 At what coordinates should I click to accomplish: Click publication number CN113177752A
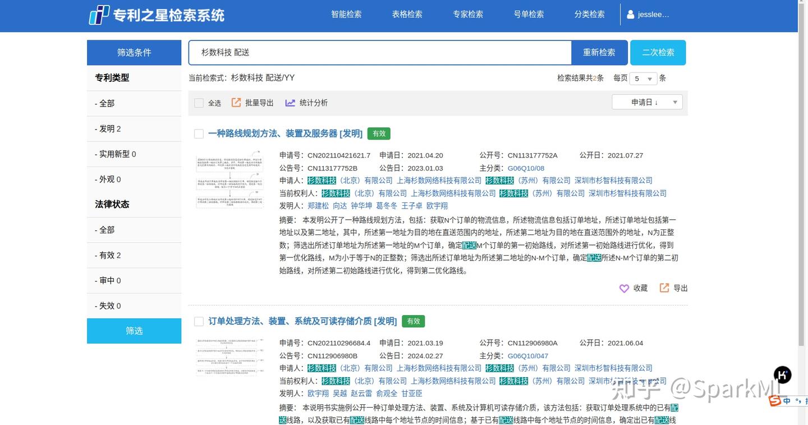(532, 155)
